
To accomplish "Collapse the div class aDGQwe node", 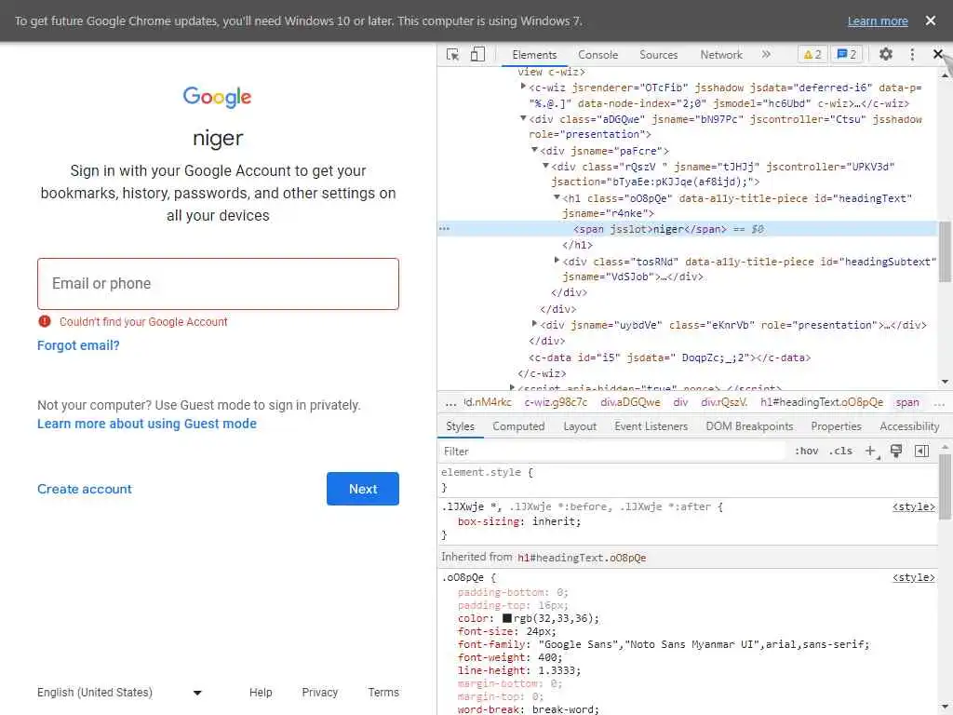I will [523, 118].
